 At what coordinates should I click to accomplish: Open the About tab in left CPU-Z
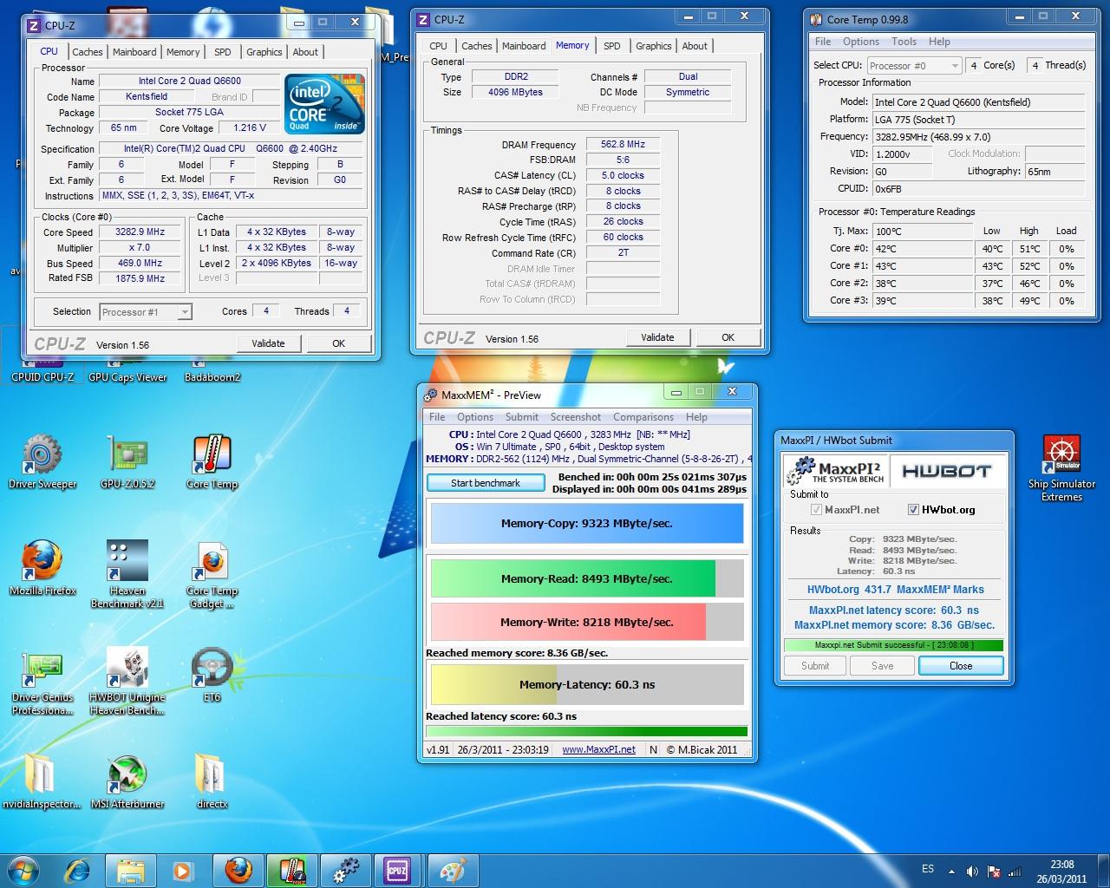pyautogui.click(x=305, y=52)
